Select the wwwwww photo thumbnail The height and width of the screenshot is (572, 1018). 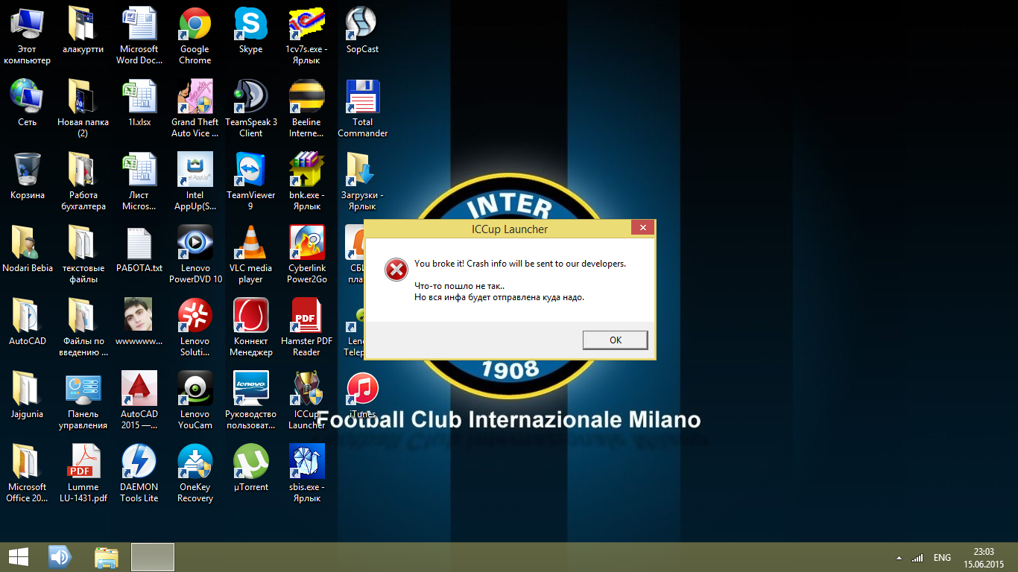[x=139, y=322]
